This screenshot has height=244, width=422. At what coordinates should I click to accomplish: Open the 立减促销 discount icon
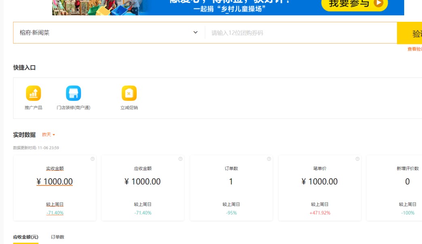pos(129,93)
